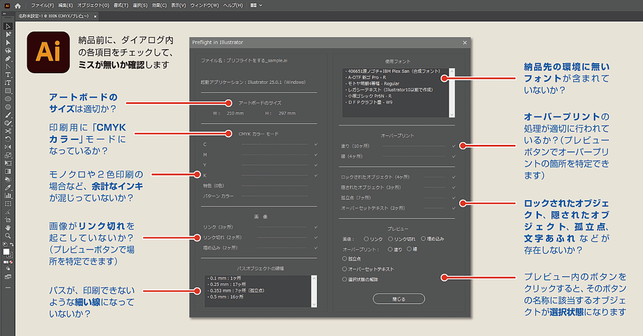Image resolution: width=643 pixels, height=336 pixels.
Task: Select the 埋め込み radio button for 画像
Action: 423,239
